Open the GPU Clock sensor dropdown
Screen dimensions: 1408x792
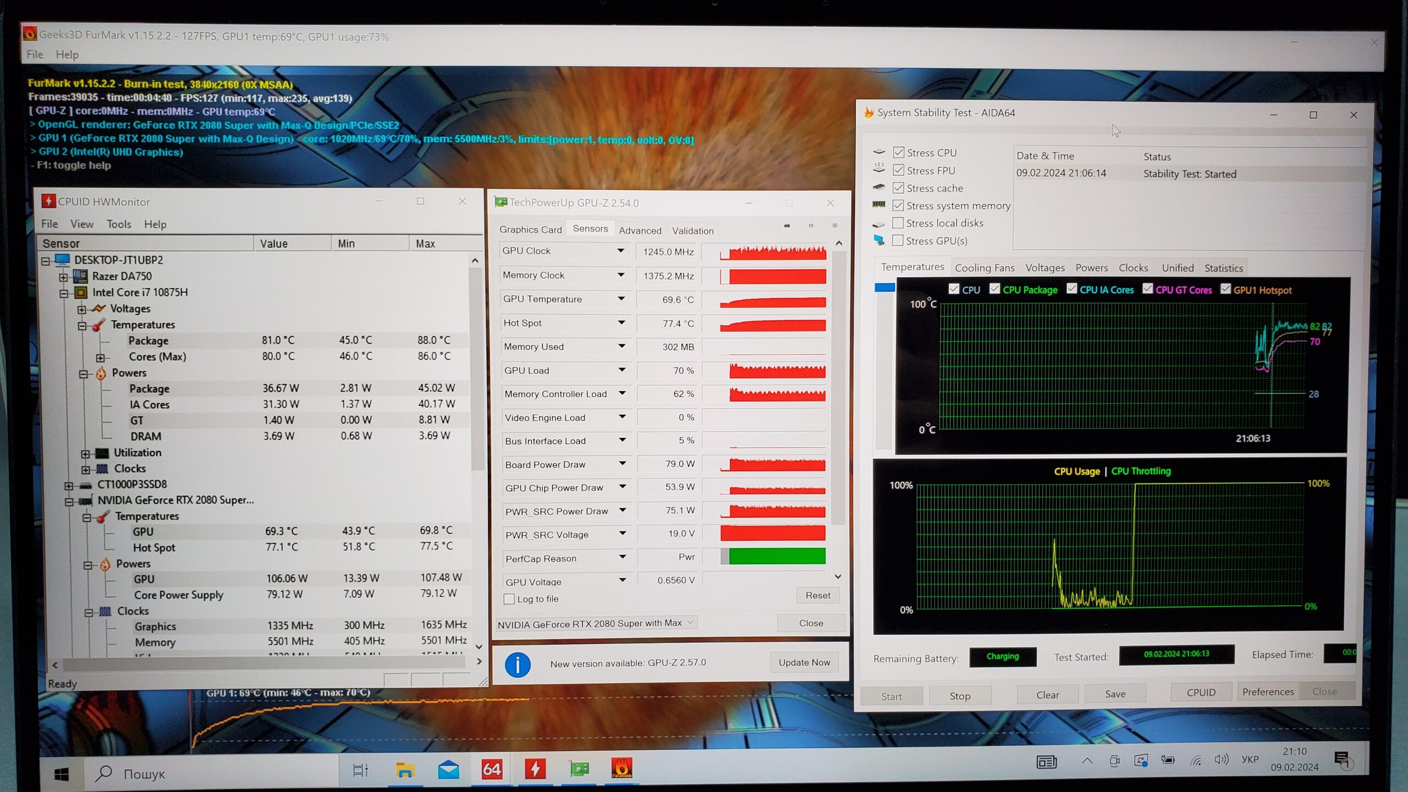[620, 251]
